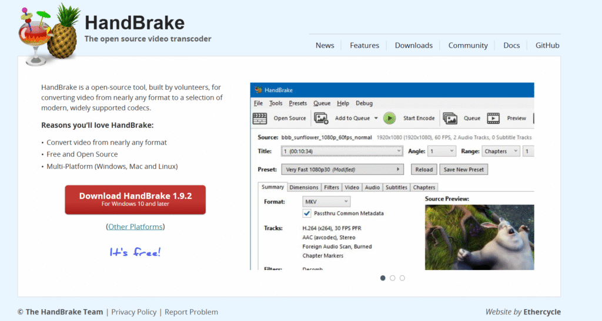Click the H.264 (x264), 30 FPS PFR track text
This screenshot has height=321, width=602.
point(332,228)
